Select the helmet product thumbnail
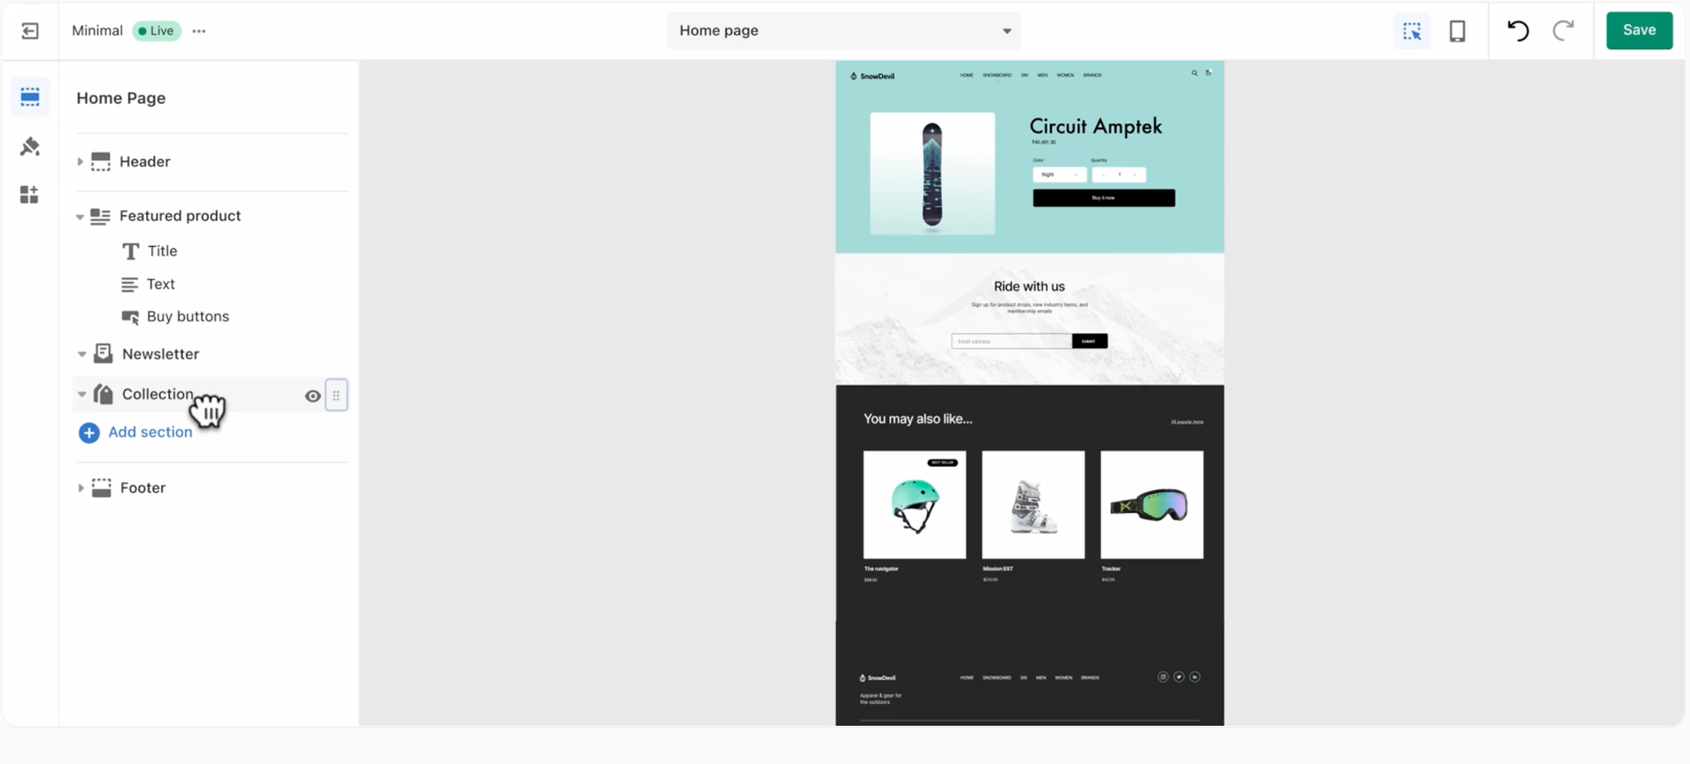The height and width of the screenshot is (764, 1690). [914, 505]
